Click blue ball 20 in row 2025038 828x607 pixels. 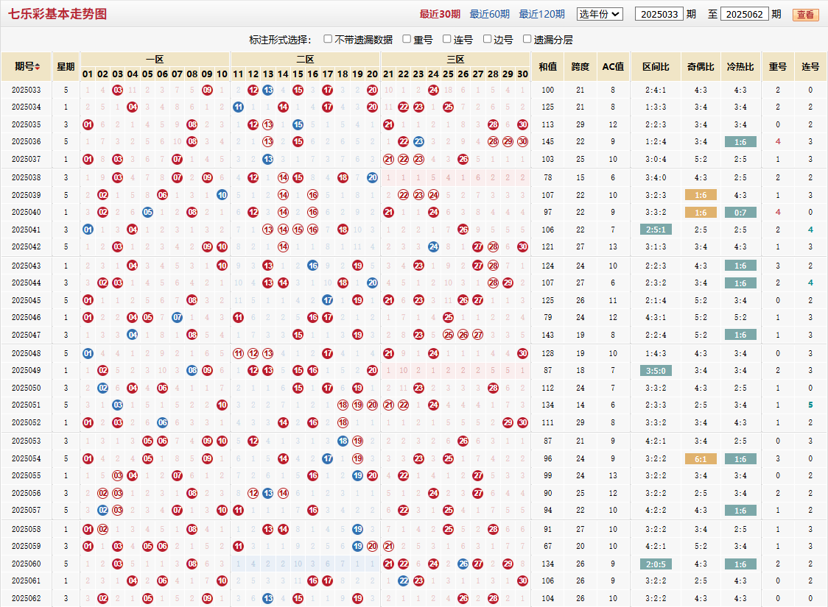(x=372, y=178)
